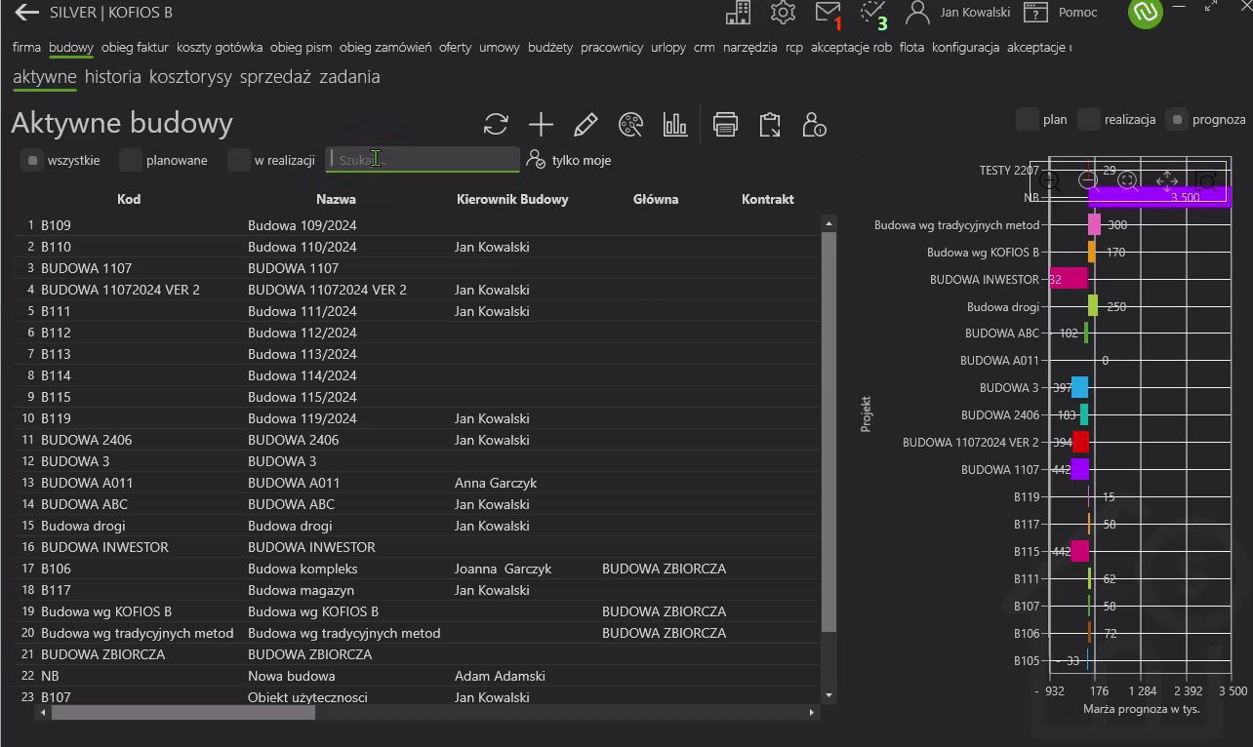Zoom in on the chart
1253x747 pixels.
[1050, 180]
